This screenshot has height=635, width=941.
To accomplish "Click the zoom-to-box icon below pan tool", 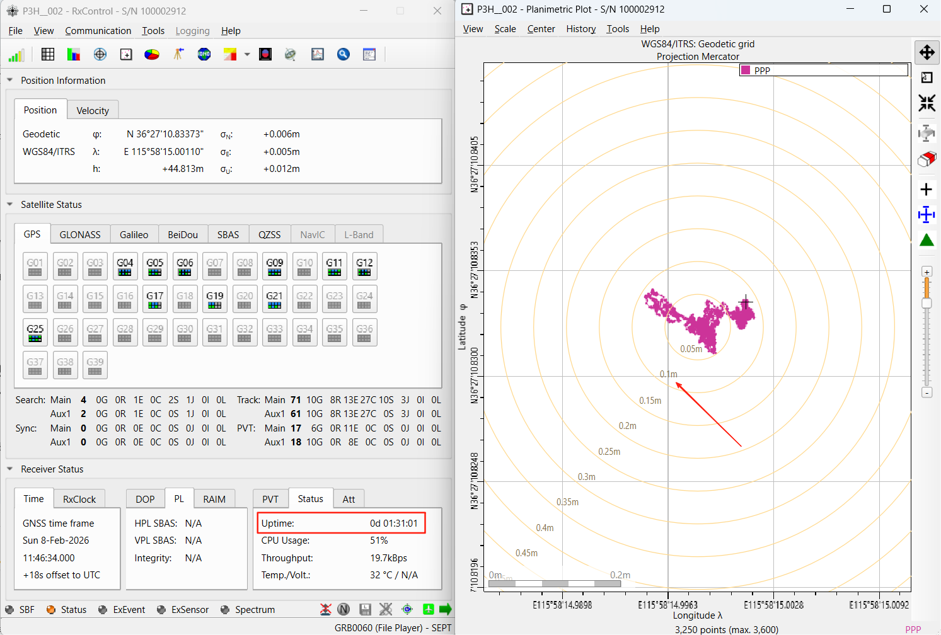I will pyautogui.click(x=927, y=77).
